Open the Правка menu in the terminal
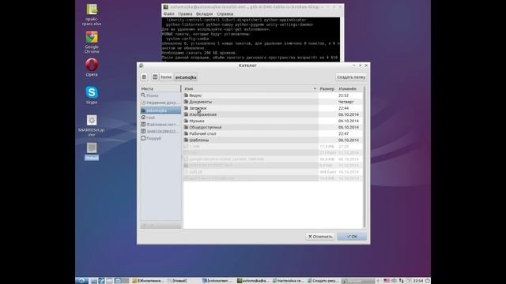The width and height of the screenshot is (506, 284). point(185,14)
